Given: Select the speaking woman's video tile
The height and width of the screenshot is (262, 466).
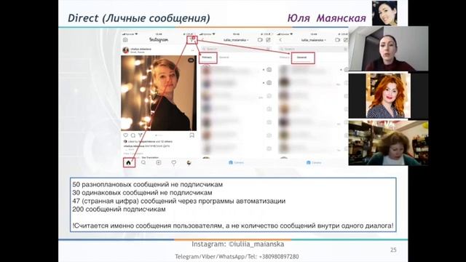Looking at the screenshot, I should tap(388, 49).
